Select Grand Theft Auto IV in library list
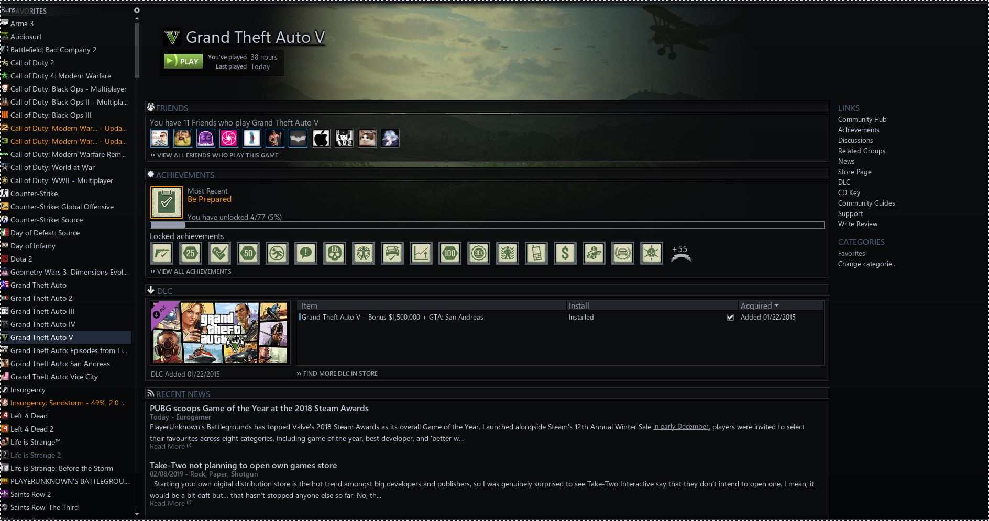Image resolution: width=989 pixels, height=521 pixels. (43, 324)
